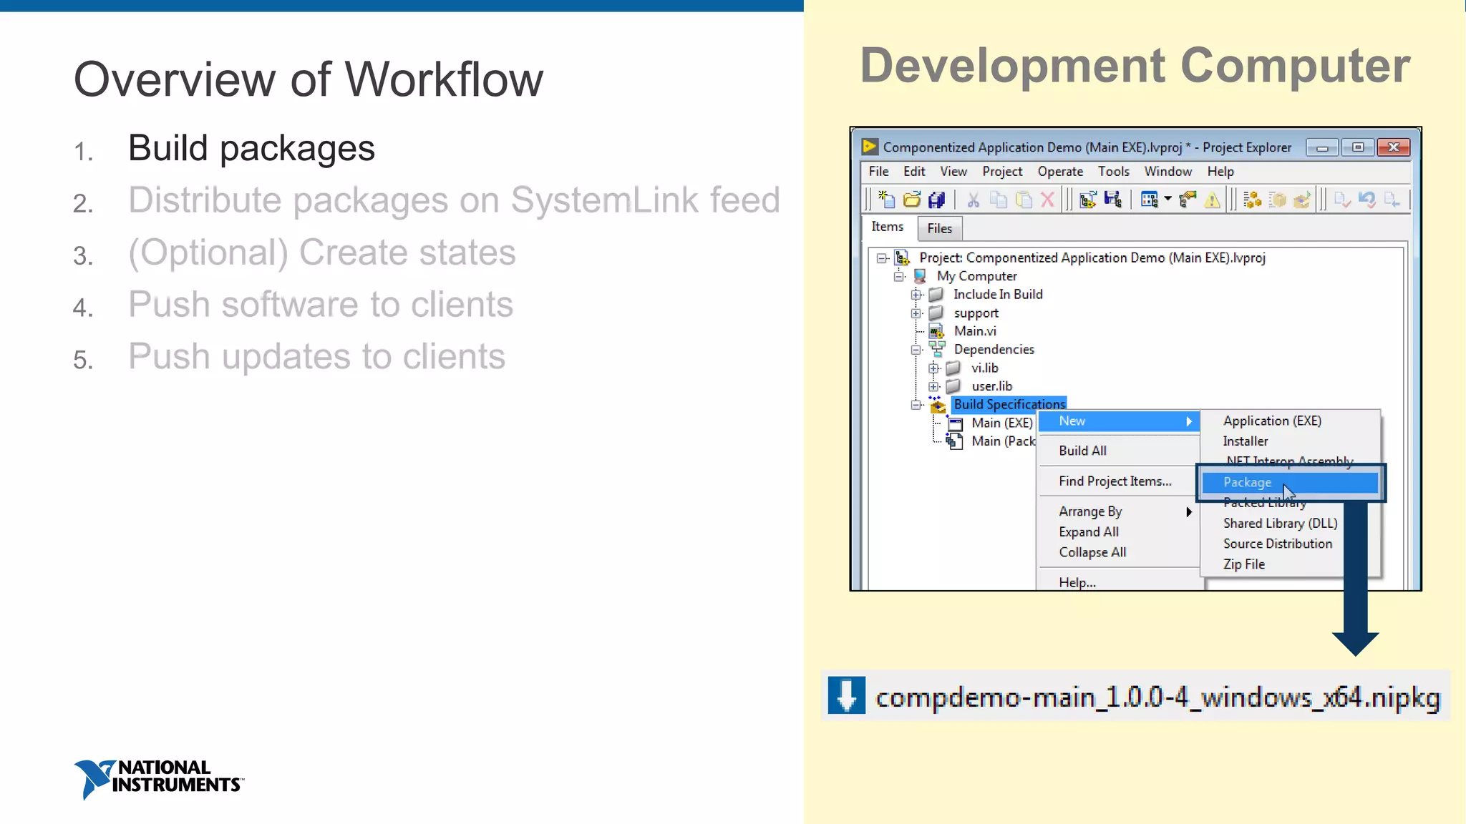Click the LabVIEW icon in the title bar

(x=870, y=147)
